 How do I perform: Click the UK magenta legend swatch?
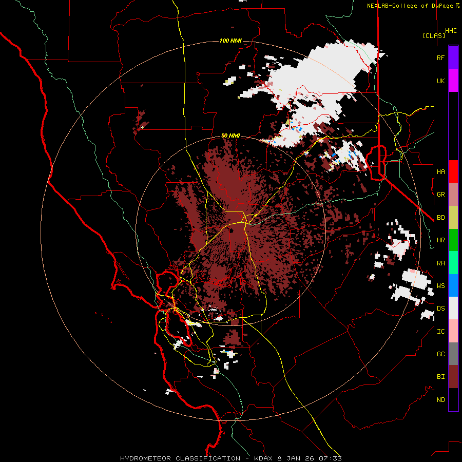pyautogui.click(x=453, y=81)
